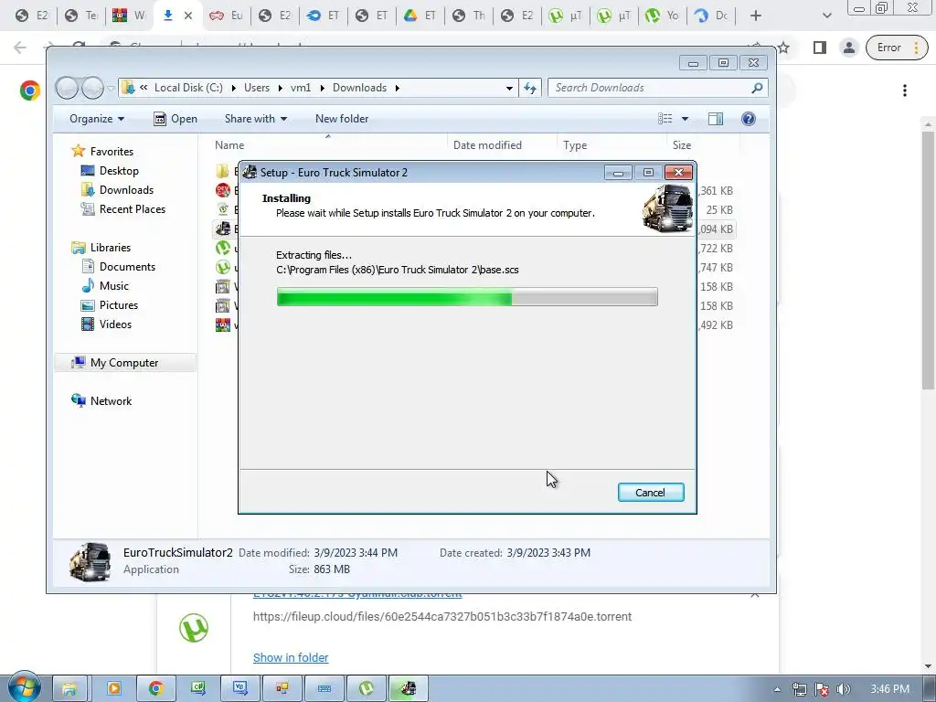Viewport: 936px width, 702px height.
Task: Open uTorrent from the taskbar
Action: point(367,688)
